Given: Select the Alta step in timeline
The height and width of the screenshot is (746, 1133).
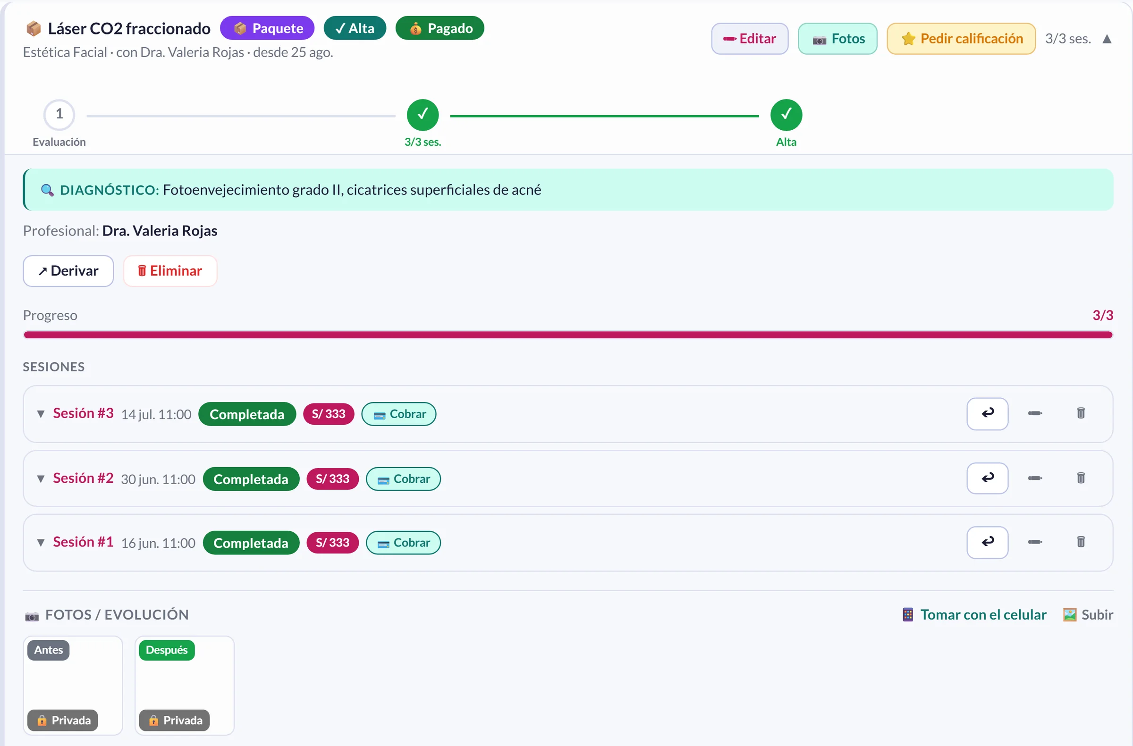Looking at the screenshot, I should point(786,115).
